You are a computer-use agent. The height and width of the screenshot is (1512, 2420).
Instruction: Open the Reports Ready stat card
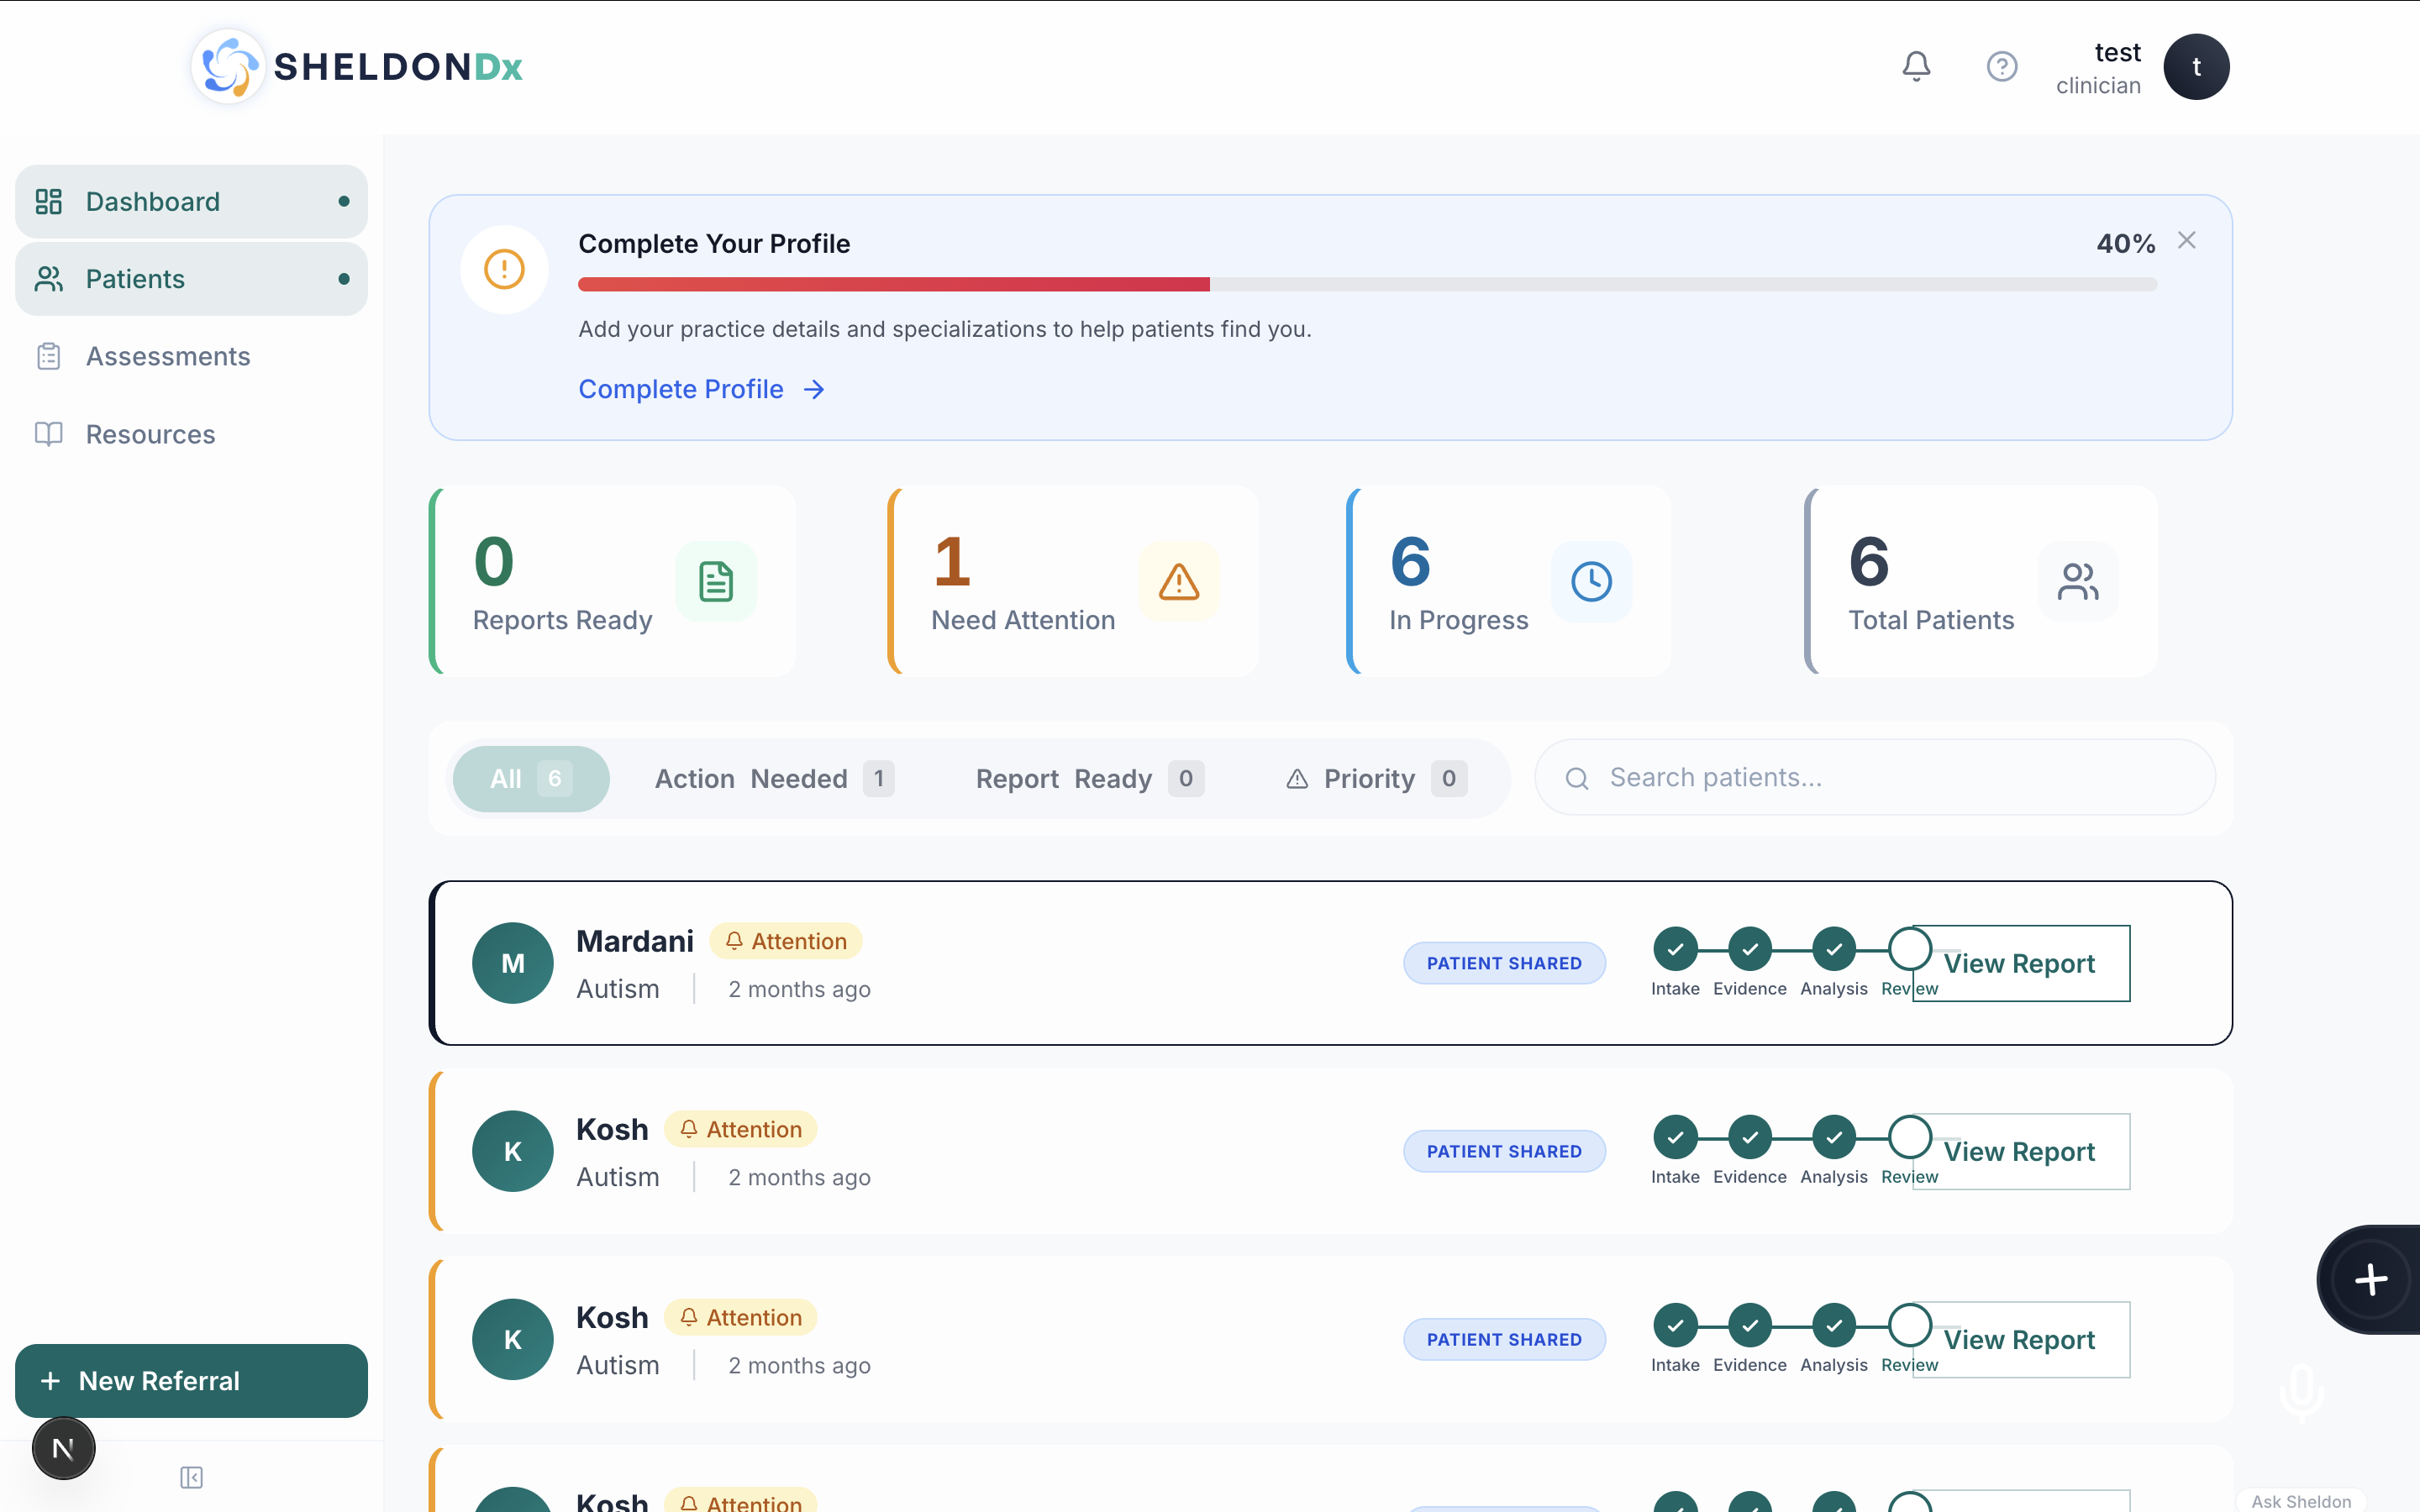tap(612, 581)
